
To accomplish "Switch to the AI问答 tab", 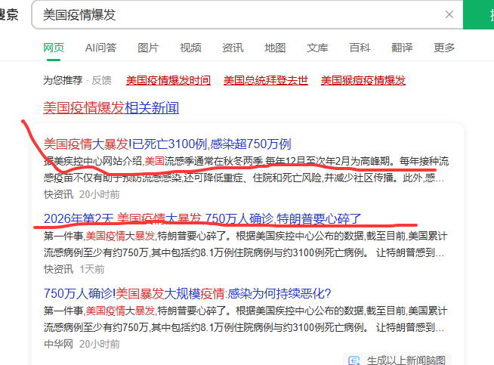I will [x=100, y=48].
